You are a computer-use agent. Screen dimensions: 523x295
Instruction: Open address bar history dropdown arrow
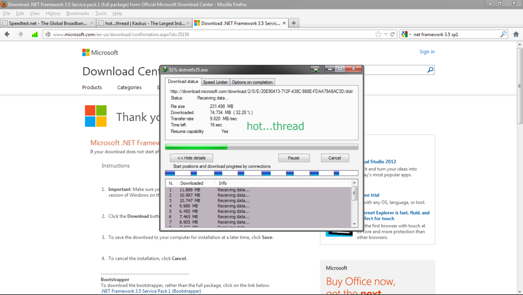click(386, 35)
